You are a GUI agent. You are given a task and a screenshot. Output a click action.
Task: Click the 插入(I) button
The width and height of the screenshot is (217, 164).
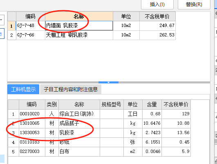157,4
